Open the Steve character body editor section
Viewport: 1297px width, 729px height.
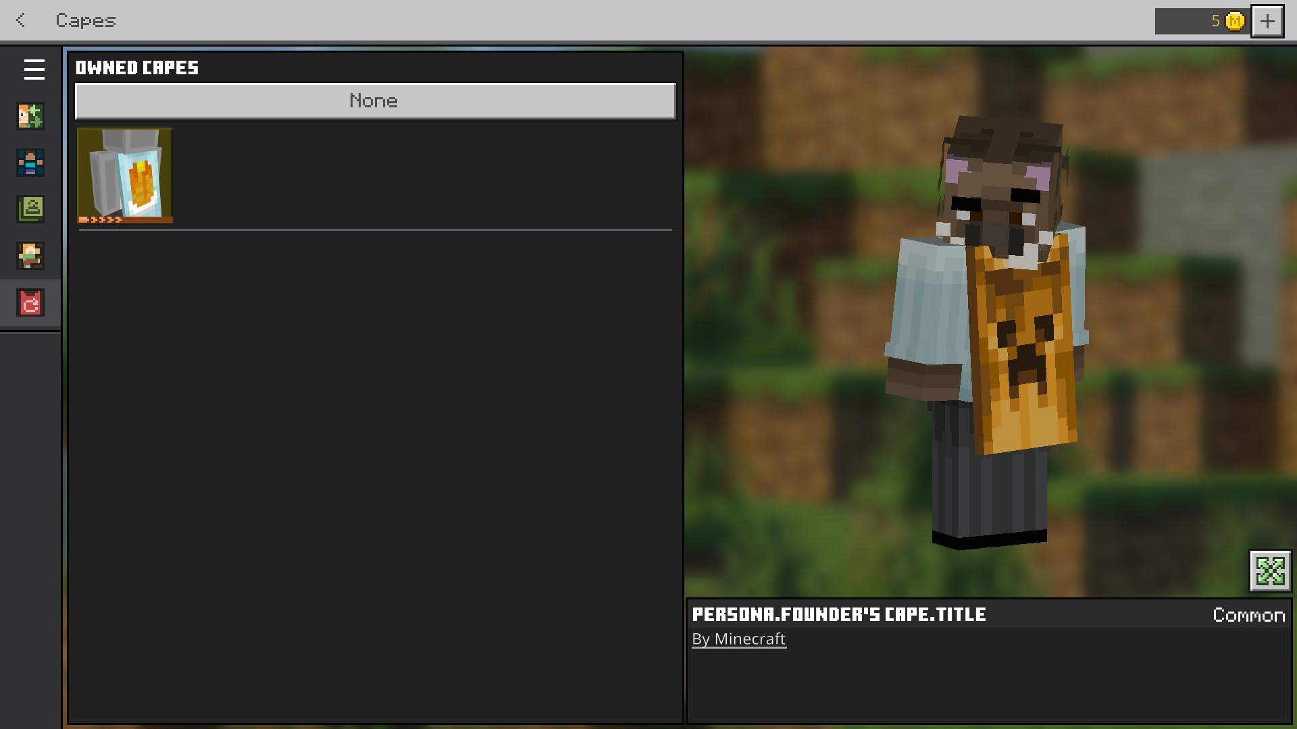(x=30, y=163)
